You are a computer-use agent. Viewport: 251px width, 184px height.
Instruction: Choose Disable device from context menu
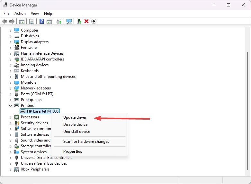click(89, 124)
